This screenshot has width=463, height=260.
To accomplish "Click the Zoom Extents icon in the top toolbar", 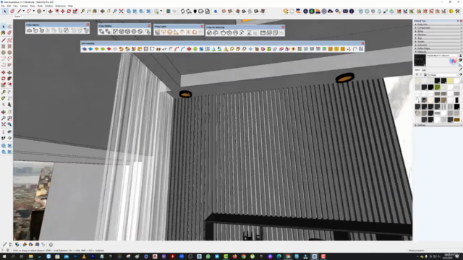I will 121,12.
